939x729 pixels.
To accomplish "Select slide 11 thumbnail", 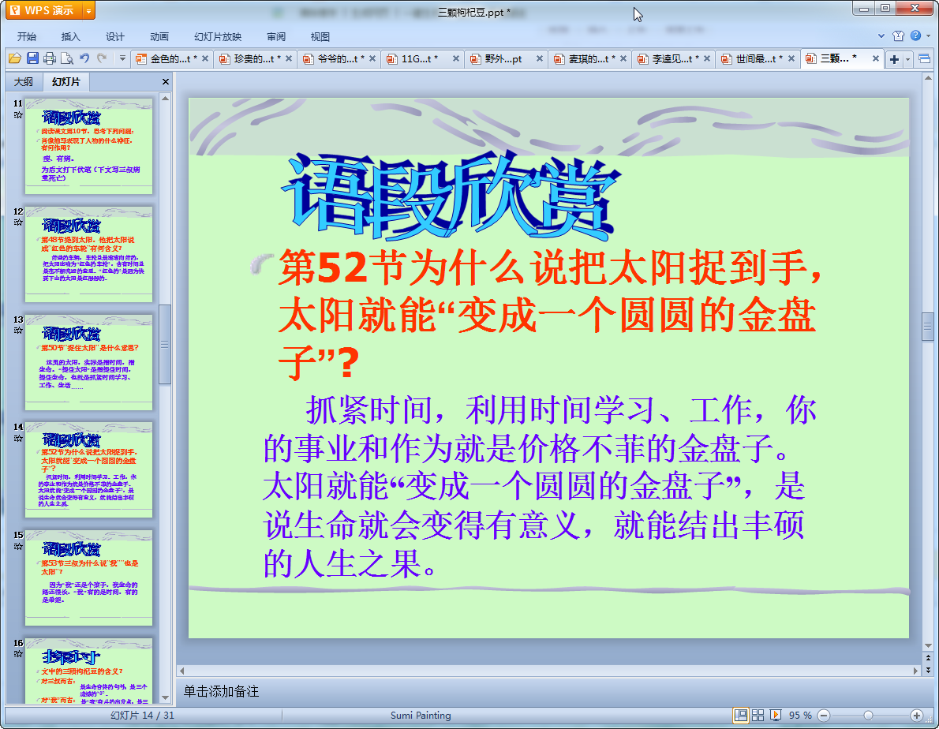I will (88, 146).
